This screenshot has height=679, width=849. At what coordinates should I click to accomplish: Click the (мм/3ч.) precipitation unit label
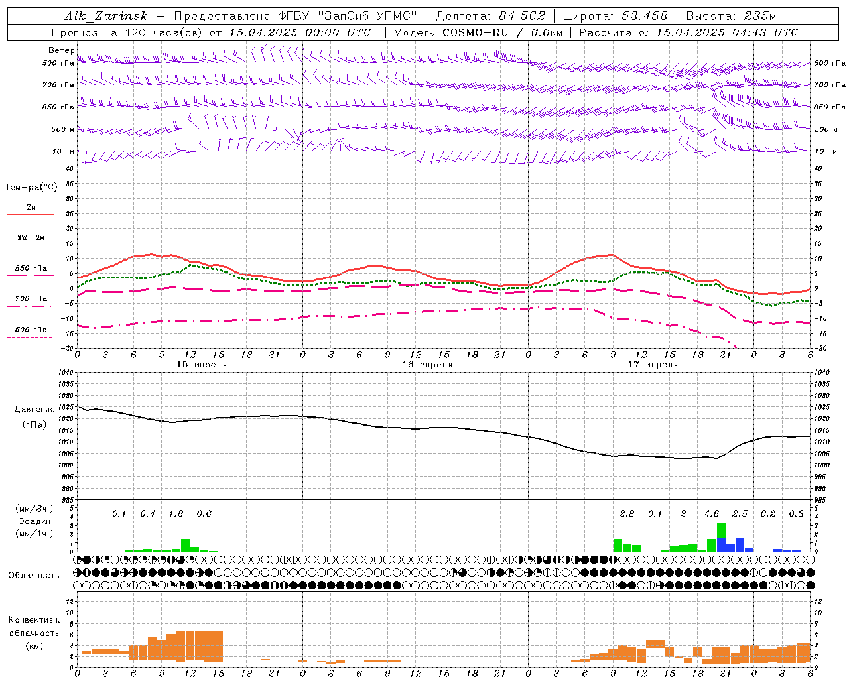pos(34,509)
